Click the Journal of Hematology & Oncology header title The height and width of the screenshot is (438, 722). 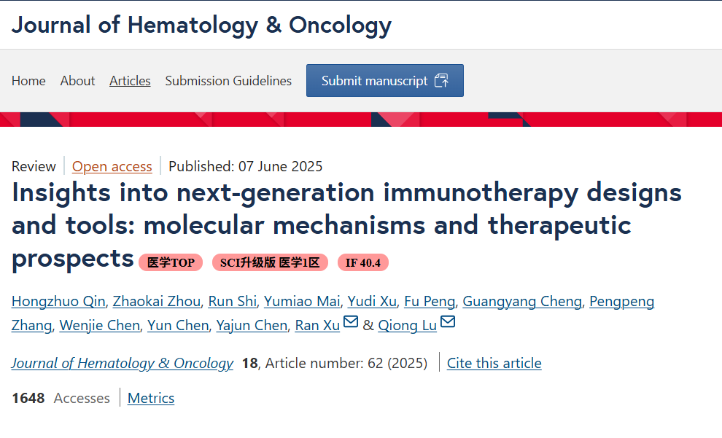[201, 25]
